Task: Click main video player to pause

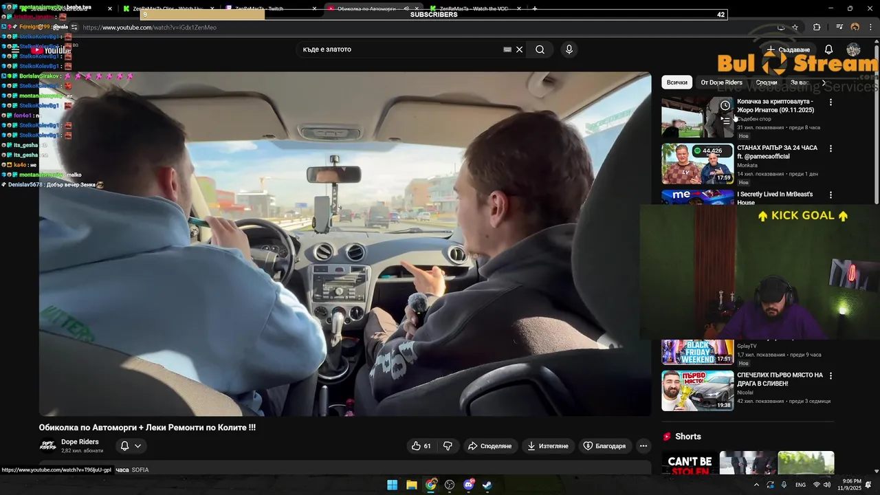Action: pos(345,244)
